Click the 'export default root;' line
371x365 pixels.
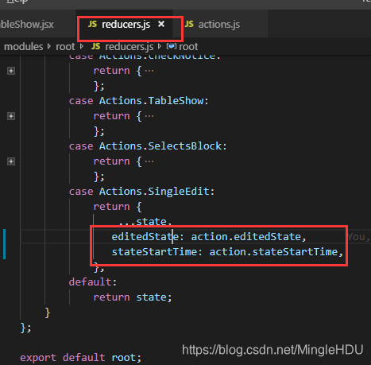[x=81, y=358]
